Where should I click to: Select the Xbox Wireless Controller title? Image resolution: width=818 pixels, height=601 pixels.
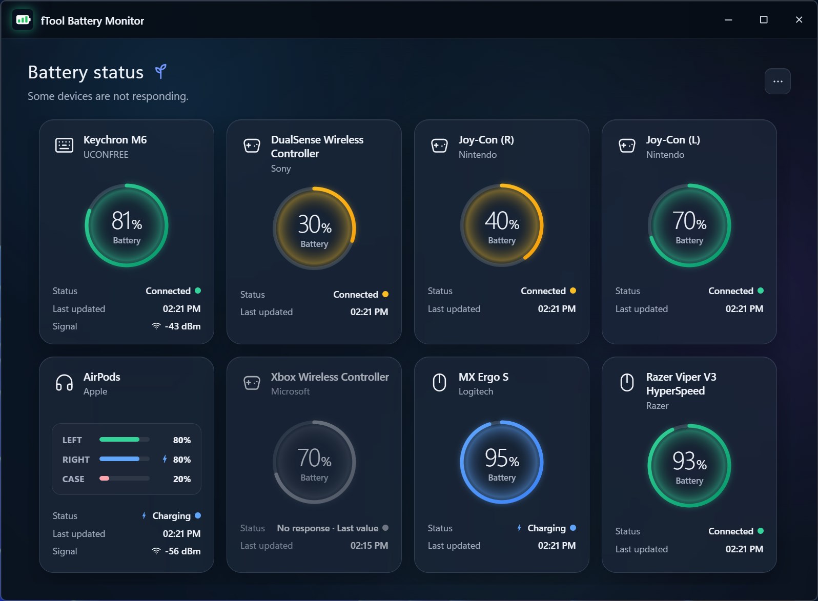pos(330,377)
